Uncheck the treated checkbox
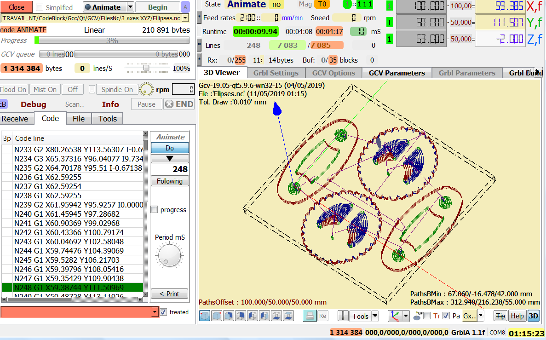Screen dimensions: 546x340 click(x=163, y=312)
